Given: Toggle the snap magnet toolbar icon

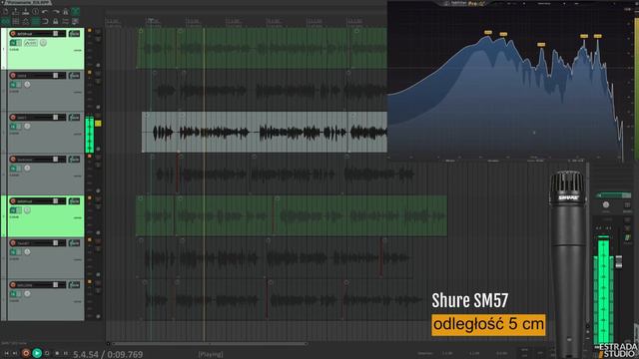Looking at the screenshot, I should point(45,21).
